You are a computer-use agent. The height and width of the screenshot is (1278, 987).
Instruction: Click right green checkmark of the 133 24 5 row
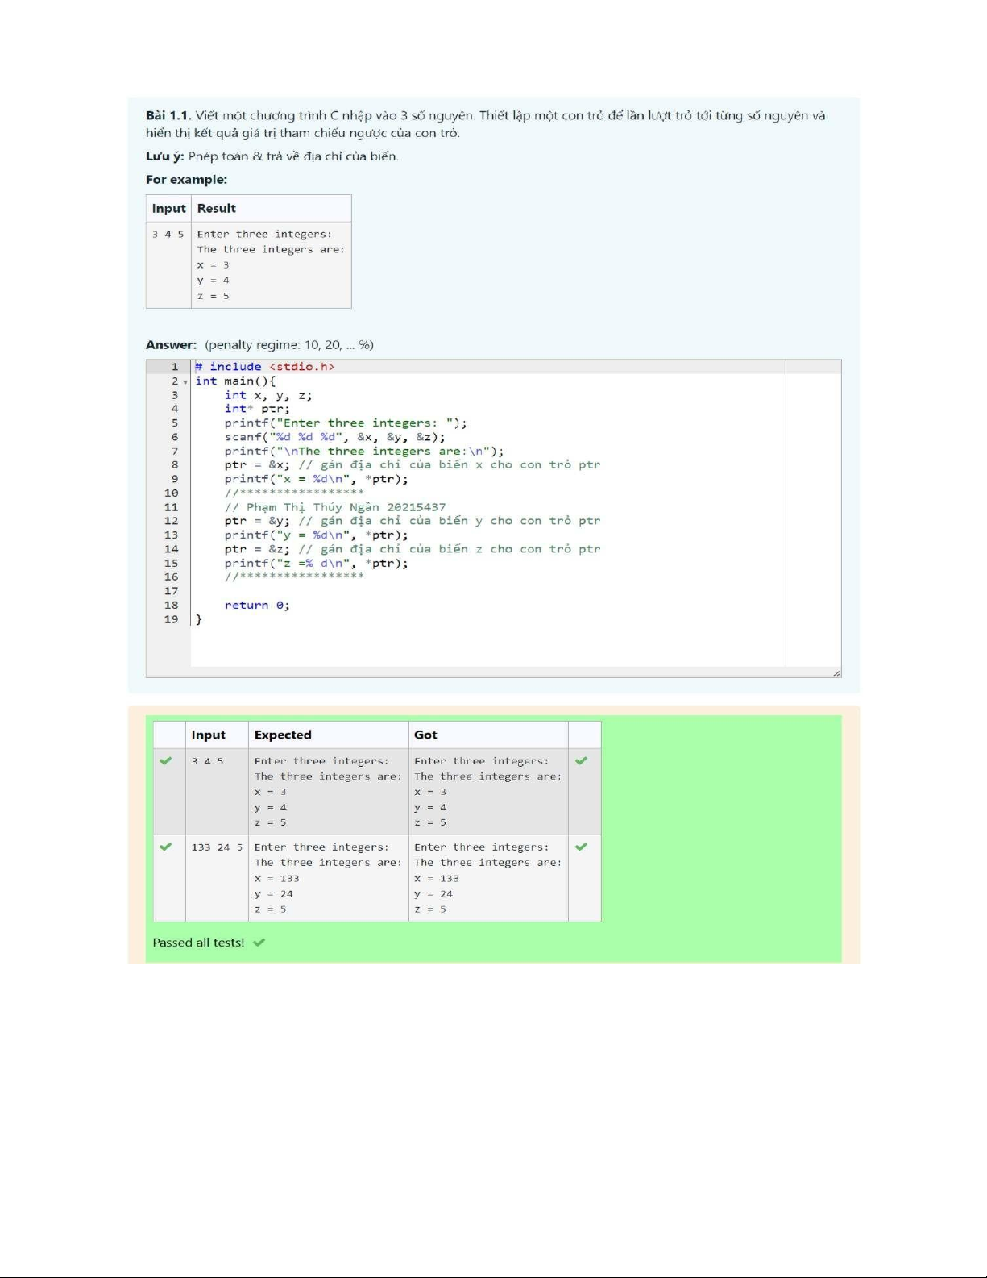click(x=582, y=847)
